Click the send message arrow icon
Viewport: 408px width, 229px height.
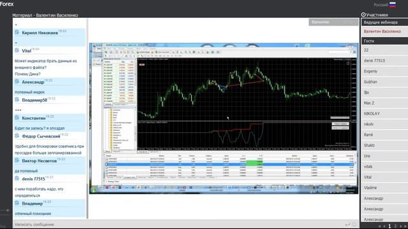(x=347, y=224)
